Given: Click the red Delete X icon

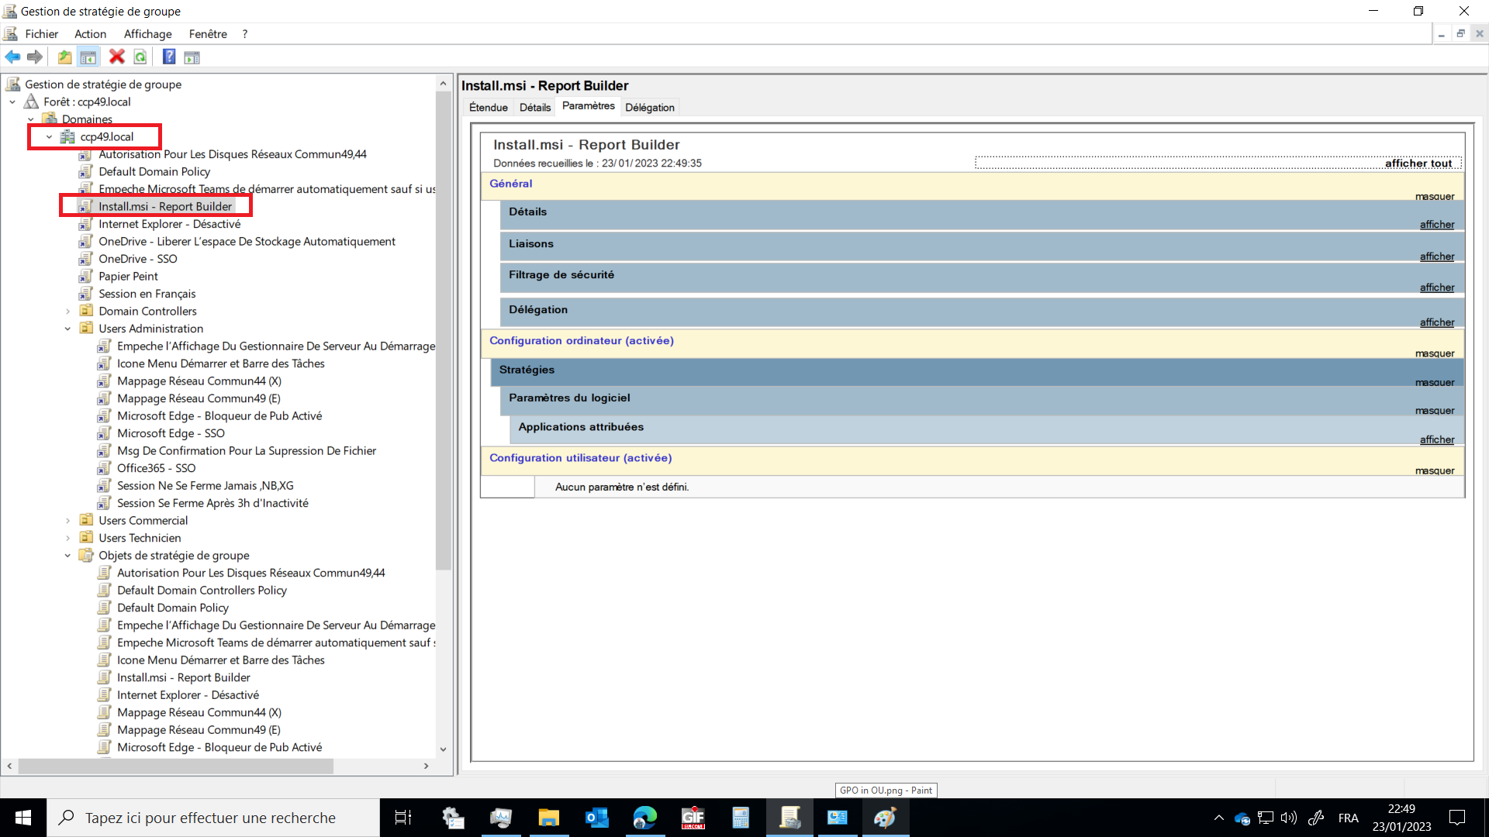Looking at the screenshot, I should pyautogui.click(x=116, y=57).
